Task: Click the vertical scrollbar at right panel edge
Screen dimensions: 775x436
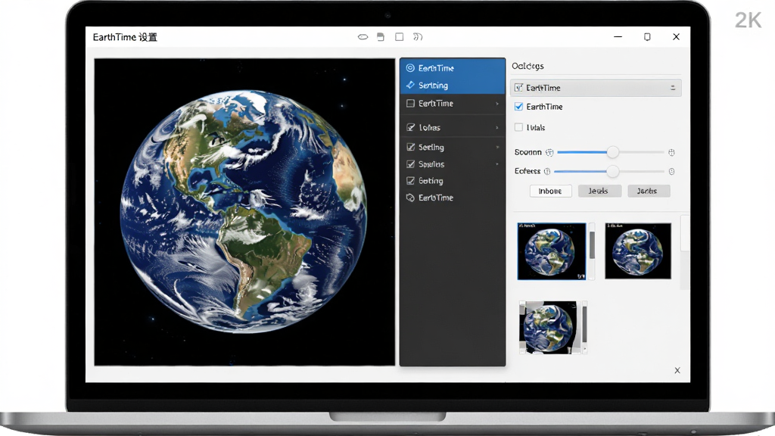Action: [x=684, y=252]
